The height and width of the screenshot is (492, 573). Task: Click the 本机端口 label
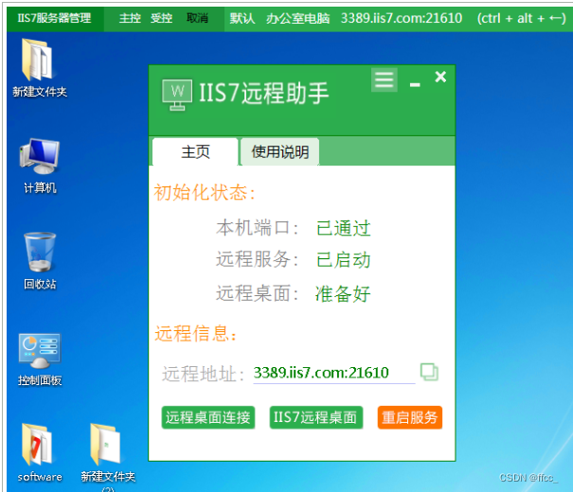(257, 228)
